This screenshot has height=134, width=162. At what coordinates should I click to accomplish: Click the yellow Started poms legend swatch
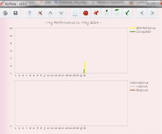coord(132,28)
